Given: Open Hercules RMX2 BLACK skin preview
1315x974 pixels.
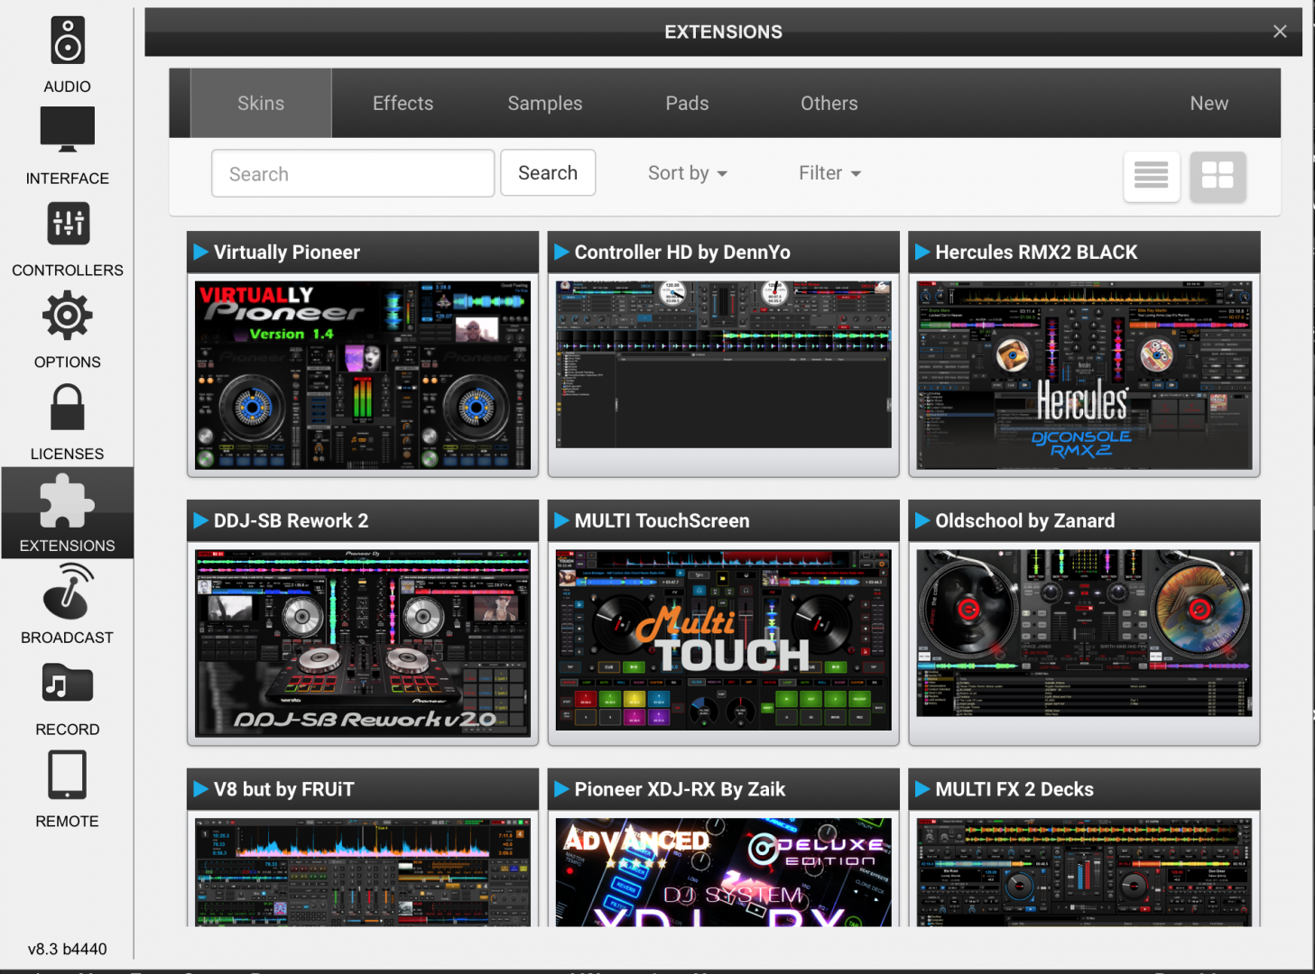Looking at the screenshot, I should 1084,374.
